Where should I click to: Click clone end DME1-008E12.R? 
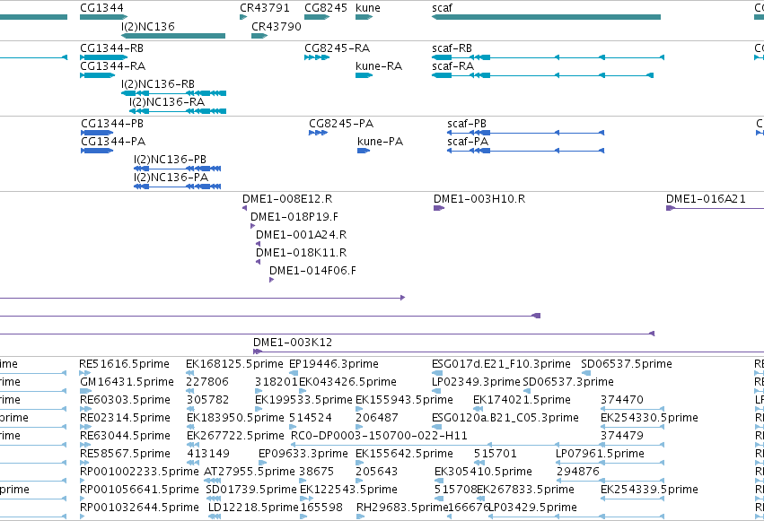244,208
